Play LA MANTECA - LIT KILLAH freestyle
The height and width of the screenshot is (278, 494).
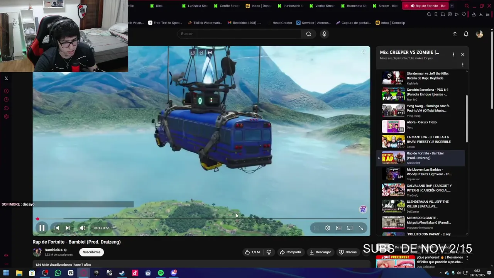pos(421,141)
